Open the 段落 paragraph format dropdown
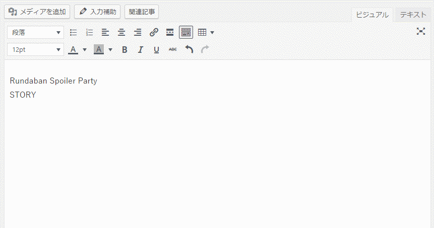The width and height of the screenshot is (434, 228). point(35,33)
